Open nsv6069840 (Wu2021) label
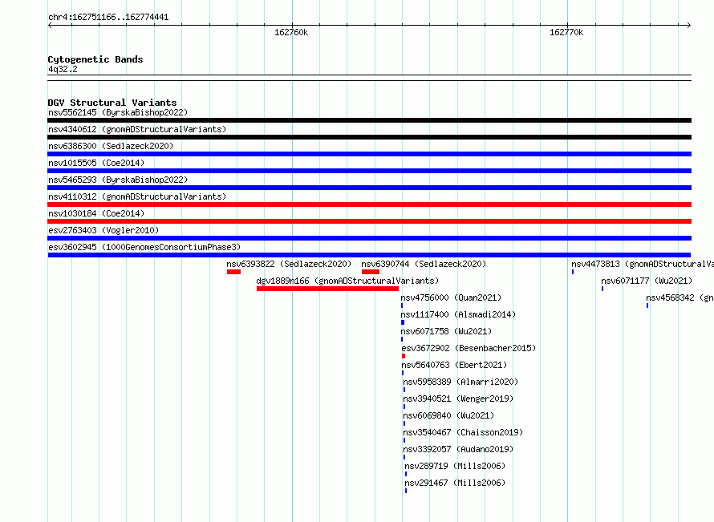This screenshot has height=522, width=714. pyautogui.click(x=448, y=415)
